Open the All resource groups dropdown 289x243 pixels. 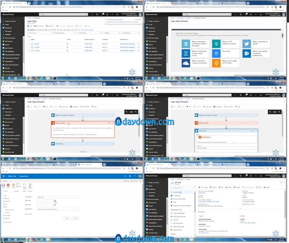(x=65, y=33)
